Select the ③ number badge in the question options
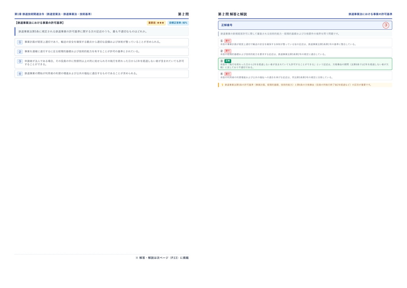 pos(20,62)
